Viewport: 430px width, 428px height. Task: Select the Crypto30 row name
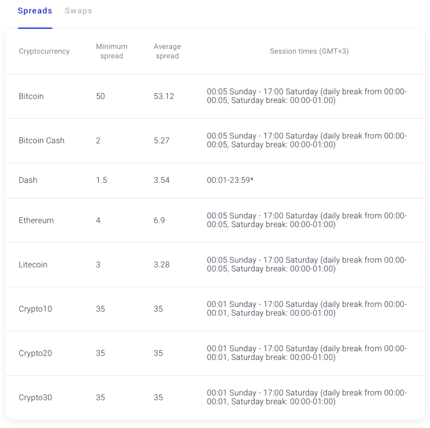click(35, 398)
